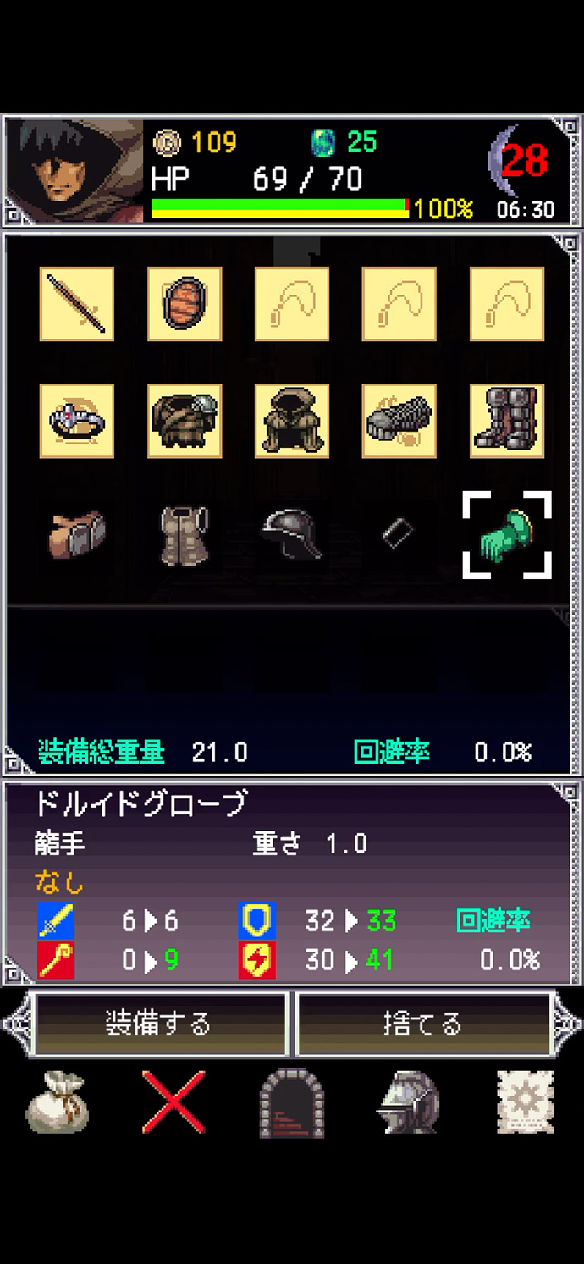The width and height of the screenshot is (584, 1264).
Task: Close the menu with red X
Action: 174,1101
